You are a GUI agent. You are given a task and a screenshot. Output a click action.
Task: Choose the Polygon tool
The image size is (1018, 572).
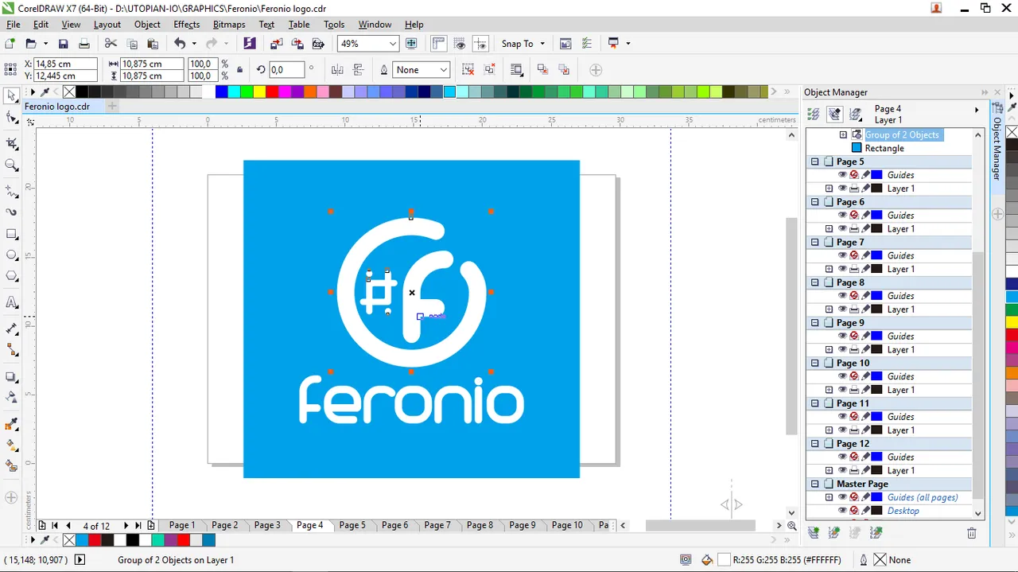pyautogui.click(x=11, y=277)
